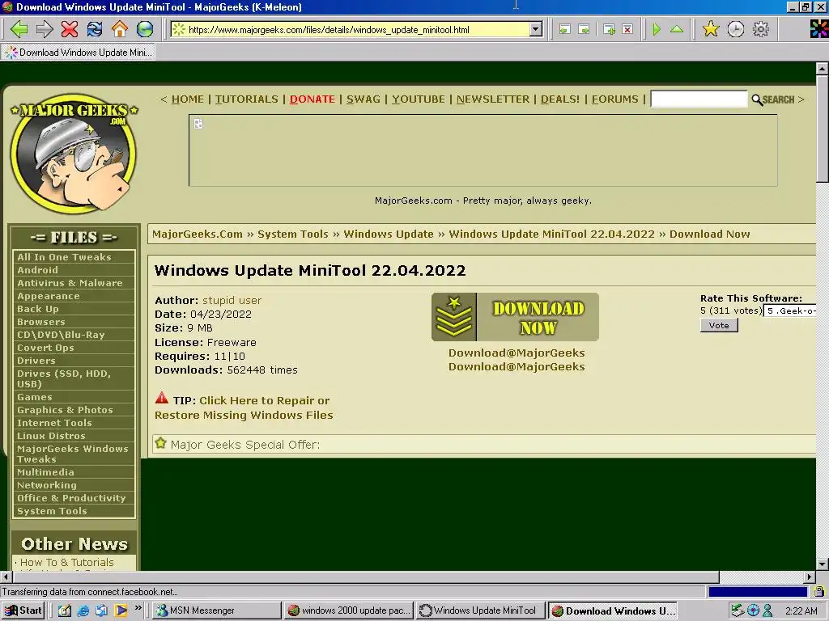Open TUTORIALS in site navigation

(246, 99)
